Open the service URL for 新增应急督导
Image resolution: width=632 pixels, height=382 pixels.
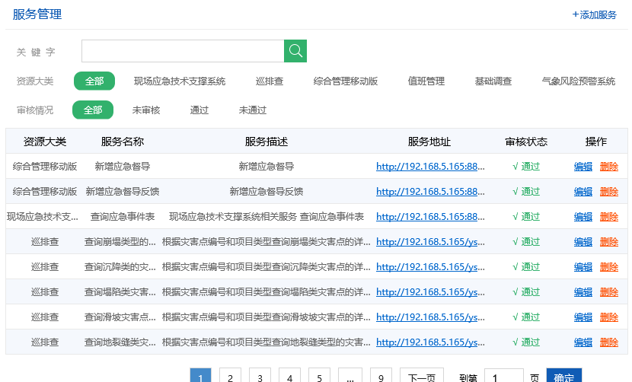430,167
